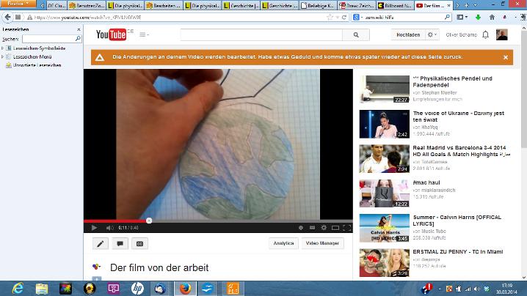Open the Analytics button
The width and height of the screenshot is (527, 296).
tap(284, 243)
